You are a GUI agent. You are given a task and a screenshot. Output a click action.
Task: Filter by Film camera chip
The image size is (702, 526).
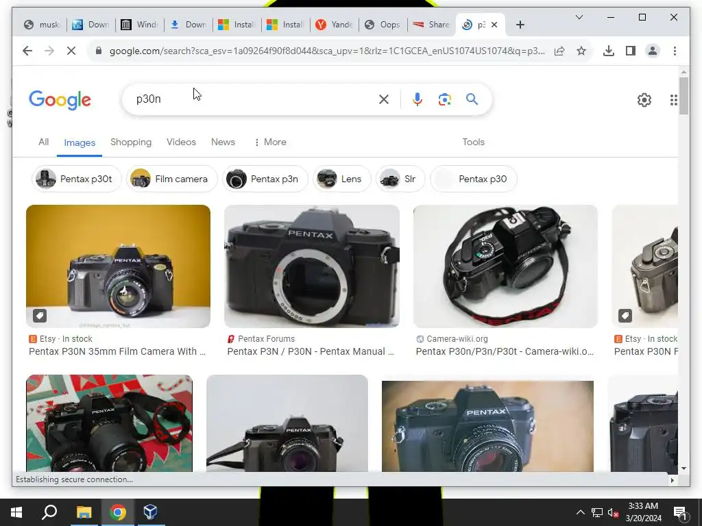click(172, 179)
